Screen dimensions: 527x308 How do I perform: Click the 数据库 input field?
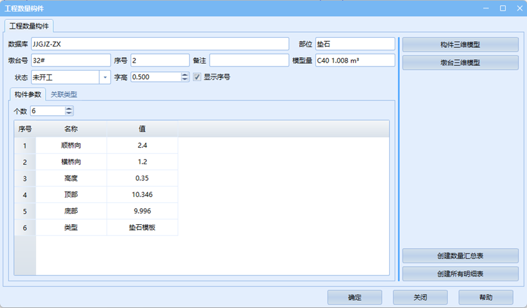coord(160,44)
